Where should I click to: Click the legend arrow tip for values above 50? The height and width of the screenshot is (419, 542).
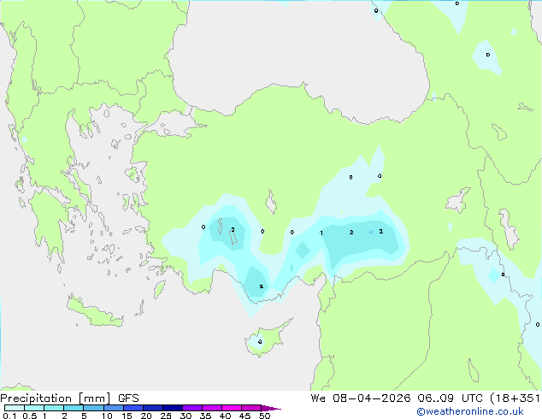pyautogui.click(x=271, y=408)
